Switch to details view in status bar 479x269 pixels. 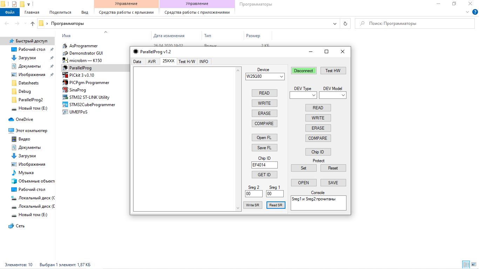pyautogui.click(x=466, y=265)
